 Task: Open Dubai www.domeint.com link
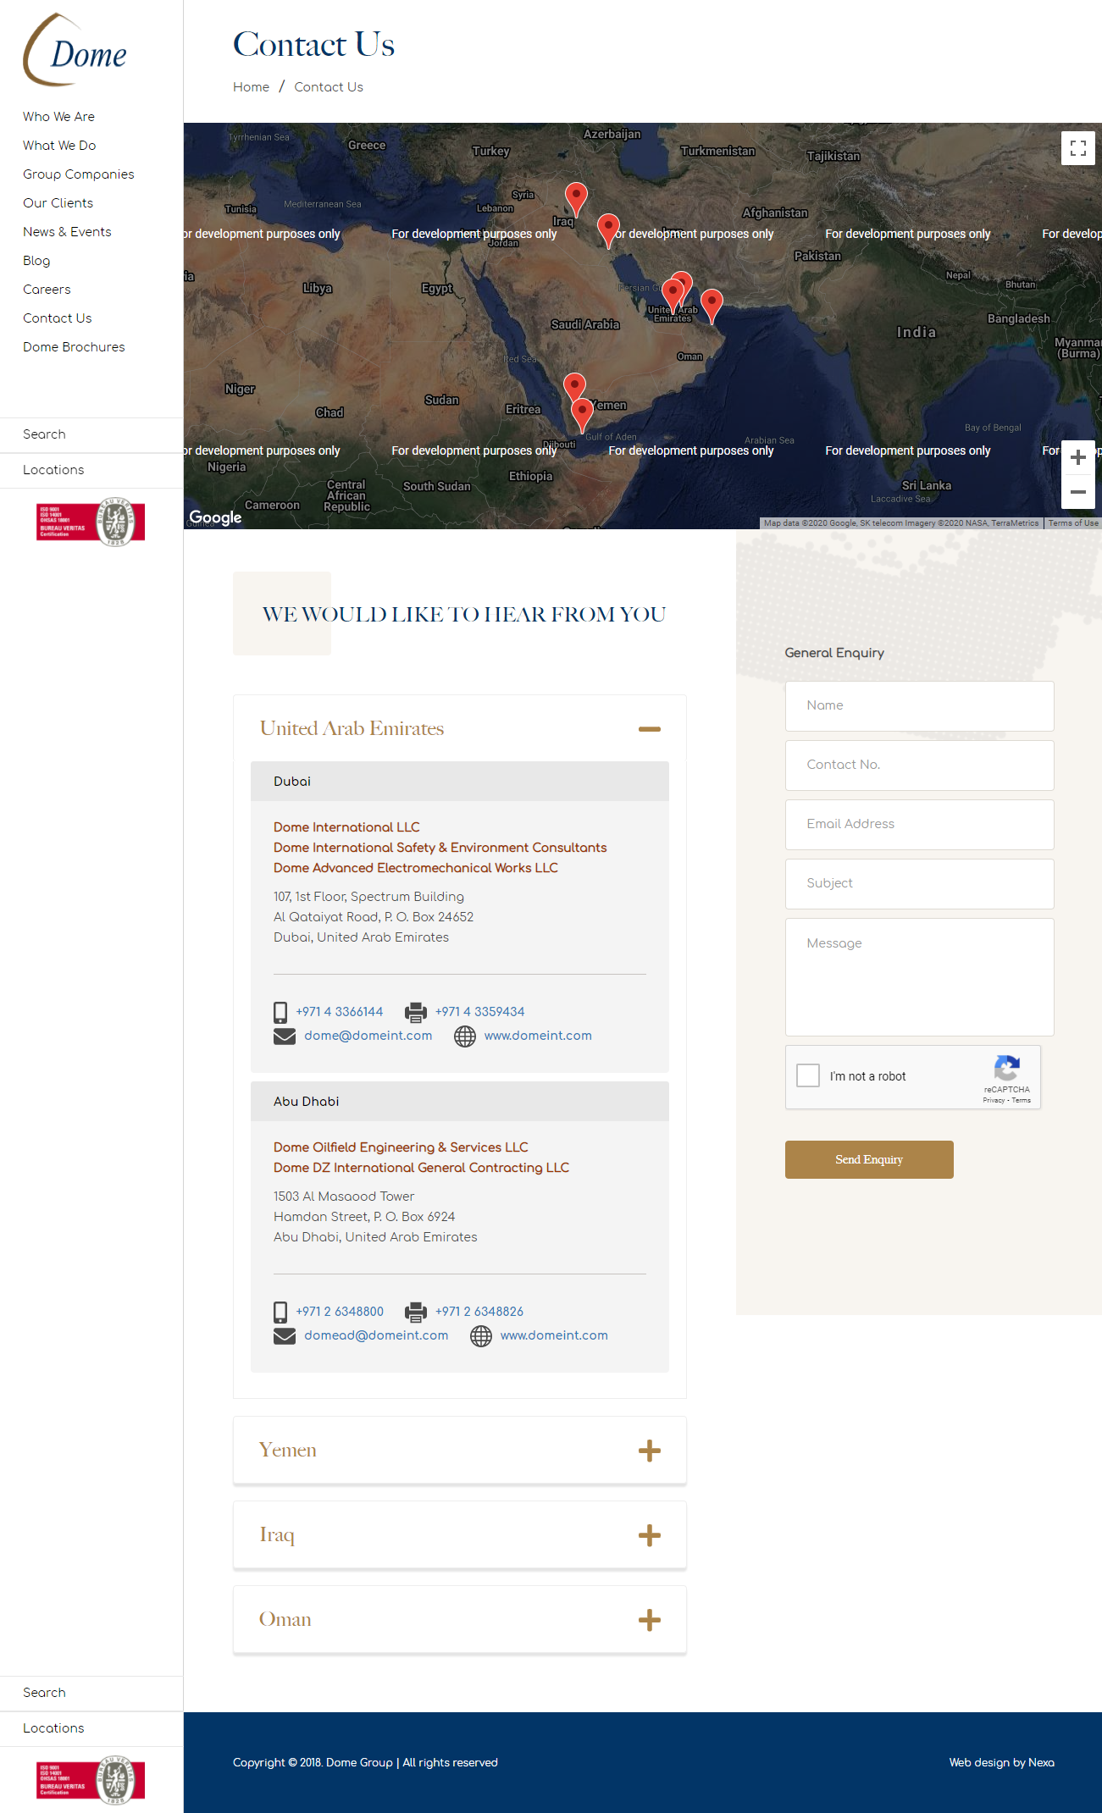click(538, 1036)
